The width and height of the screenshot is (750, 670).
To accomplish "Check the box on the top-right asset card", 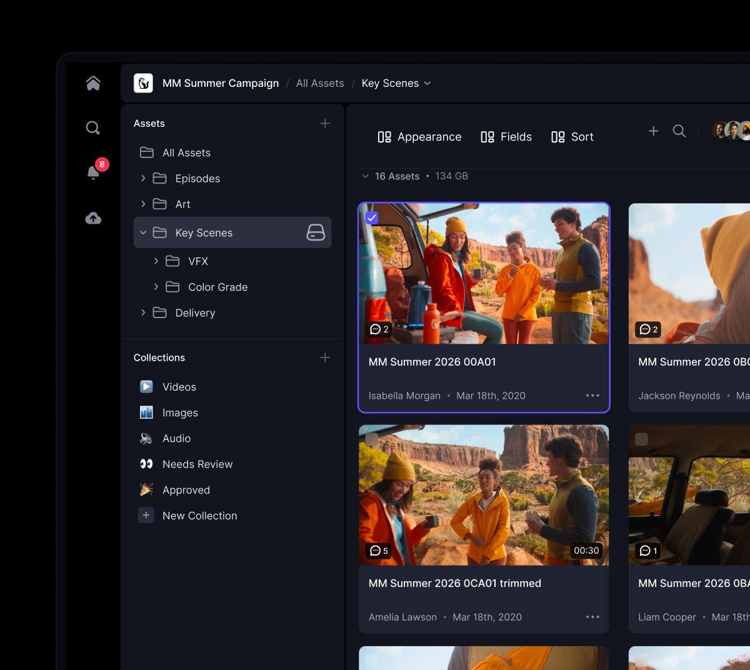I will click(x=641, y=217).
